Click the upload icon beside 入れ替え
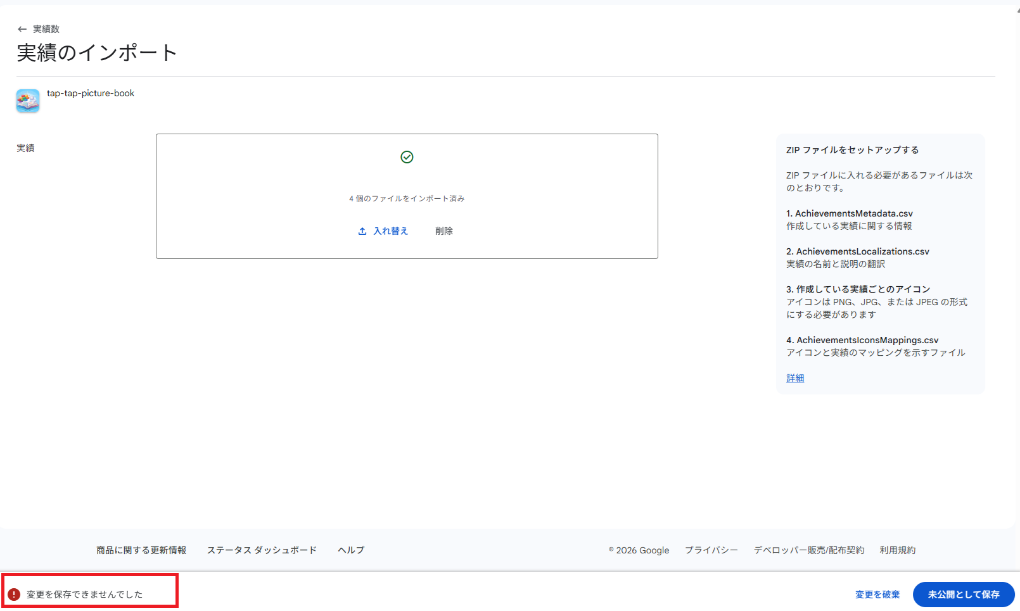 point(362,231)
